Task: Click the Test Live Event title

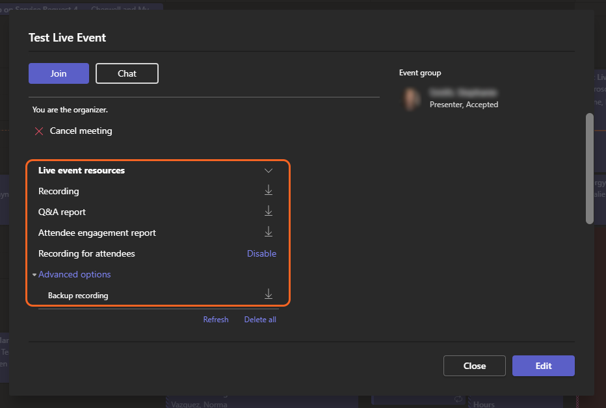Action: [x=67, y=38]
